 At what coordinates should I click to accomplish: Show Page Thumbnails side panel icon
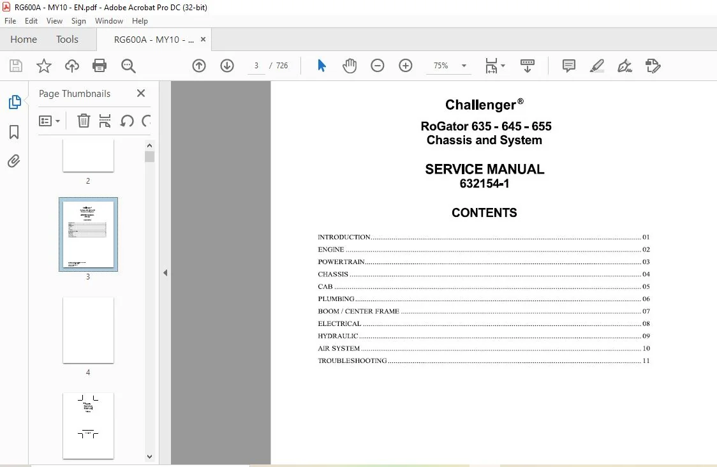click(15, 102)
